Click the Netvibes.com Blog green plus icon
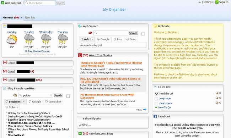 coord(80,134)
